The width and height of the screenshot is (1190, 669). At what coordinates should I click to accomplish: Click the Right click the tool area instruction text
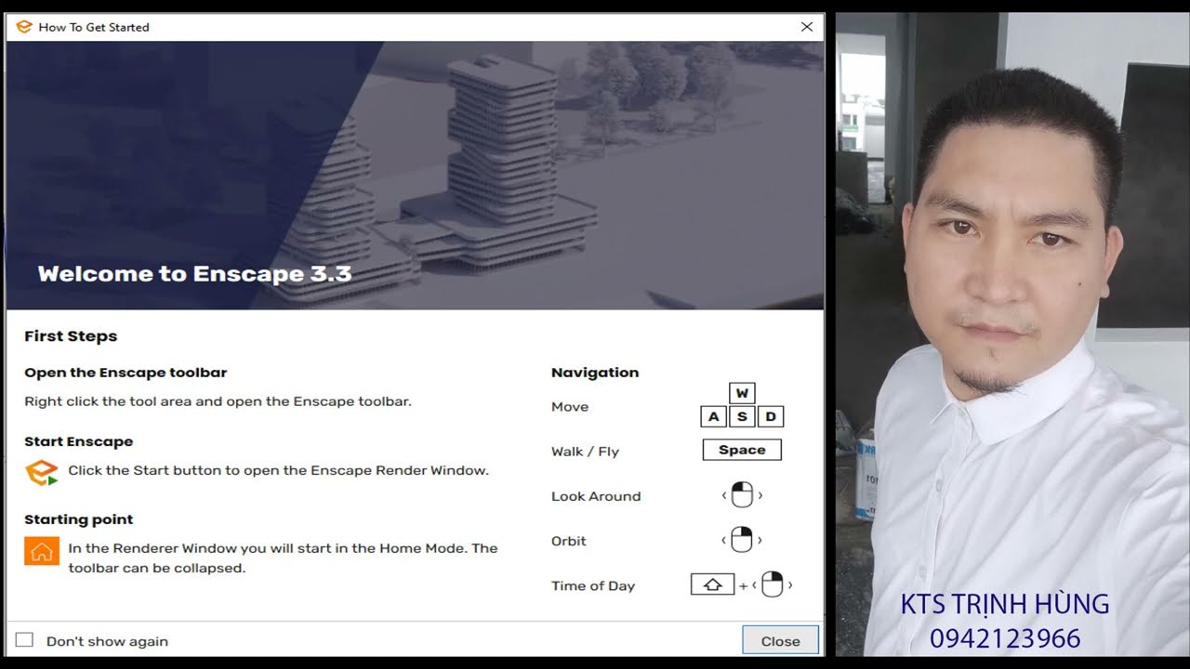(218, 402)
